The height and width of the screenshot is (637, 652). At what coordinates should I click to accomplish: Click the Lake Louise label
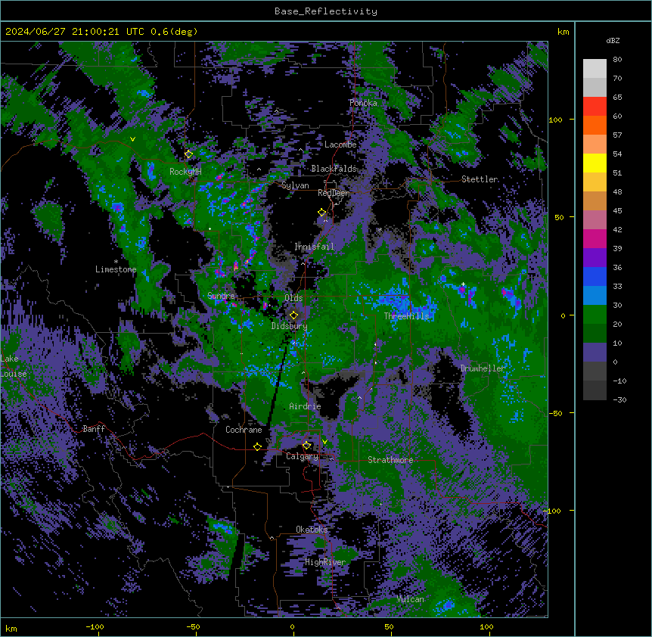coord(14,366)
